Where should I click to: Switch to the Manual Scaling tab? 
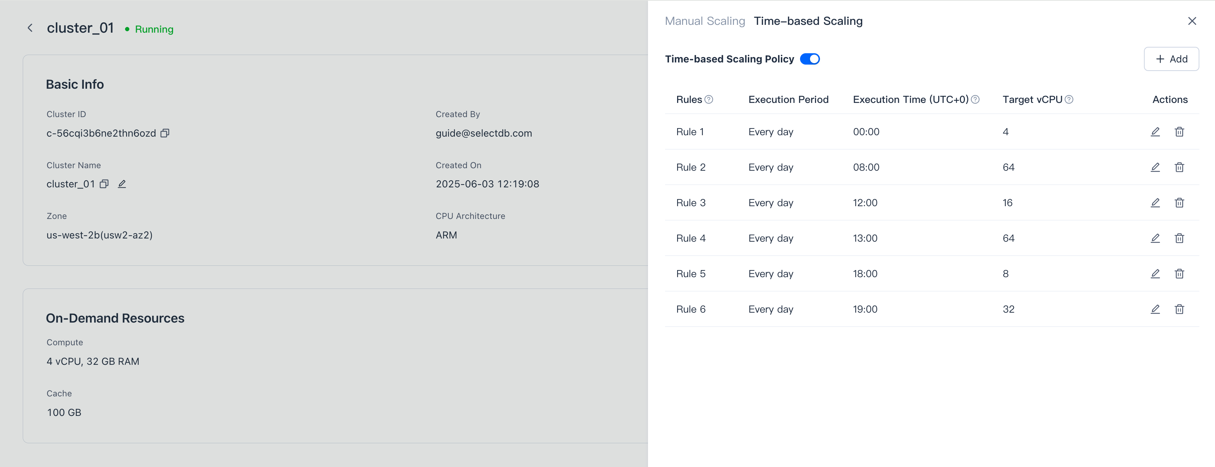click(704, 21)
